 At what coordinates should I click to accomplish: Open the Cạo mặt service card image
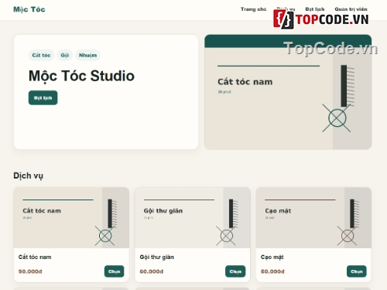coord(313,218)
